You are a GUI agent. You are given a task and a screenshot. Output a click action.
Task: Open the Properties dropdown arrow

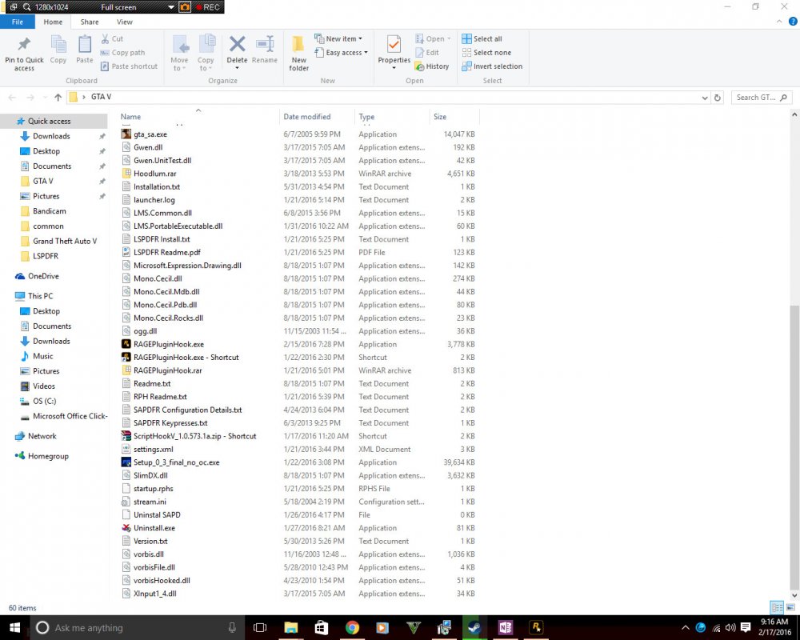tap(394, 68)
